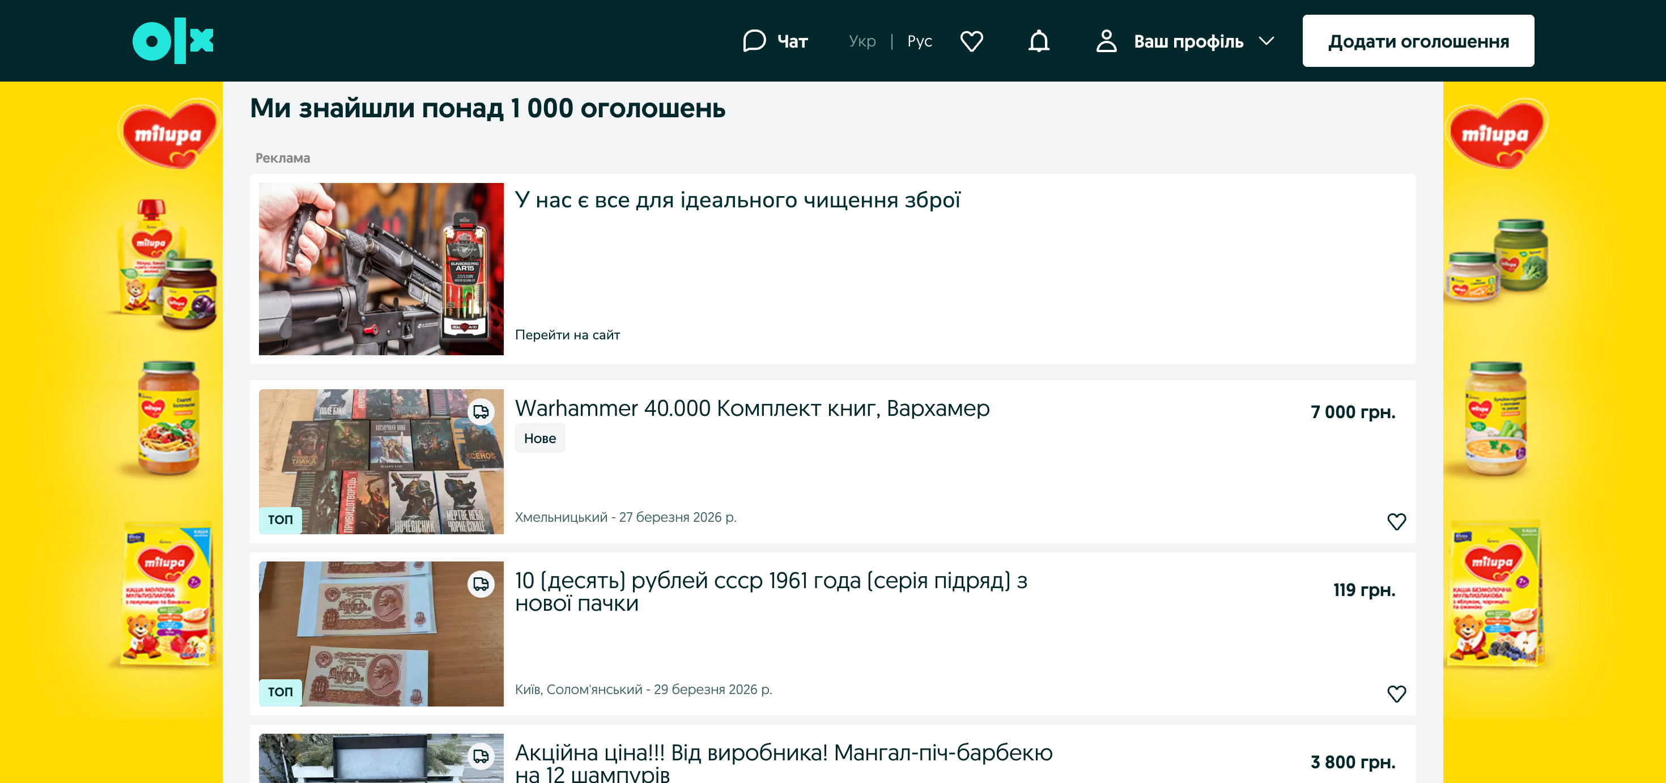Click the user profile avatar icon
This screenshot has width=1666, height=783.
tap(1106, 41)
